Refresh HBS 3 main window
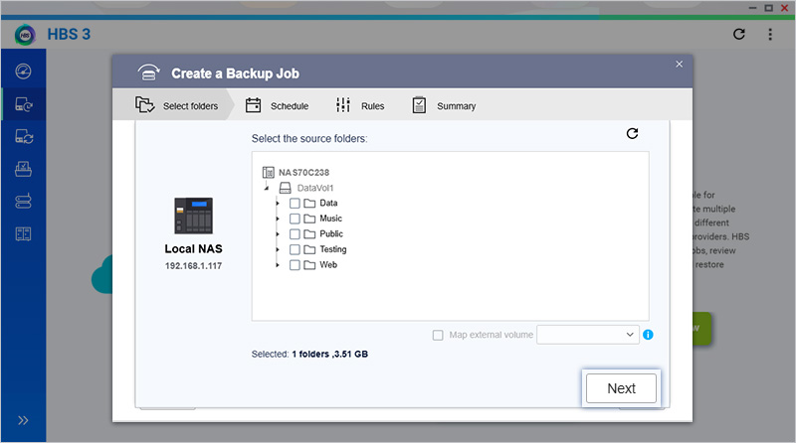The width and height of the screenshot is (796, 443). click(x=739, y=34)
